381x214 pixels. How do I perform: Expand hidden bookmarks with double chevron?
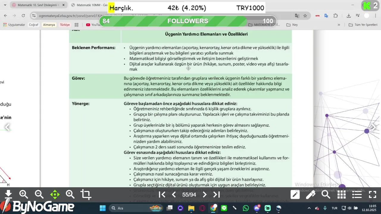point(339,25)
